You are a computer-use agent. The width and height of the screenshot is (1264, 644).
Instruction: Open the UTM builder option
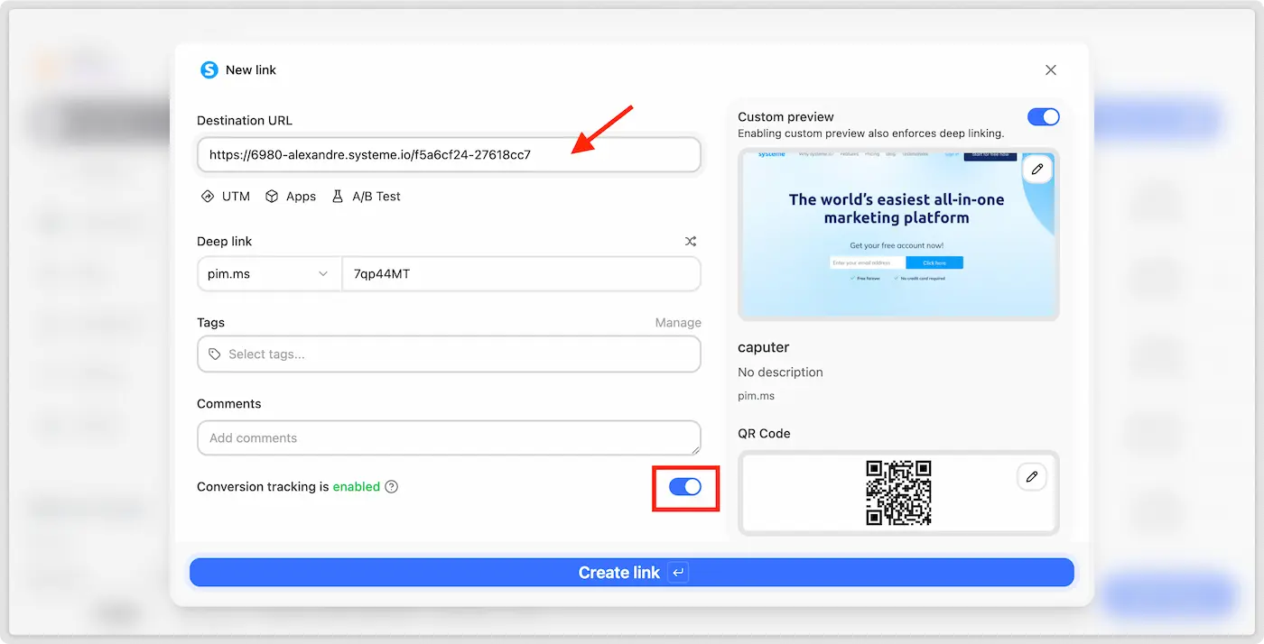(225, 197)
